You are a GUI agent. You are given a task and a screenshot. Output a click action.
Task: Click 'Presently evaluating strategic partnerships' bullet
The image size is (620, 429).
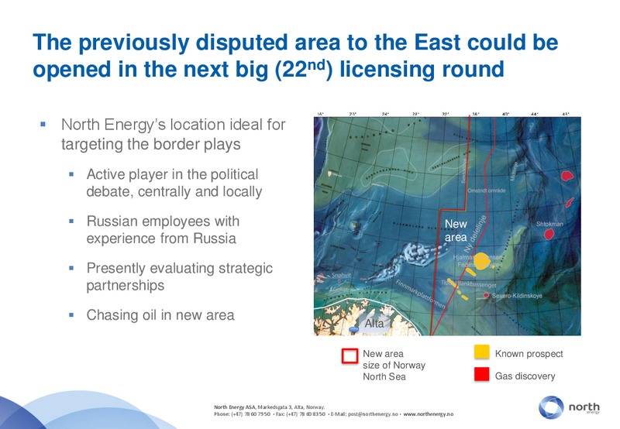(x=180, y=276)
